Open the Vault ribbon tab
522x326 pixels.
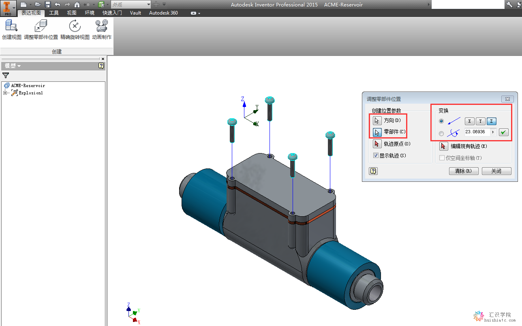point(136,13)
